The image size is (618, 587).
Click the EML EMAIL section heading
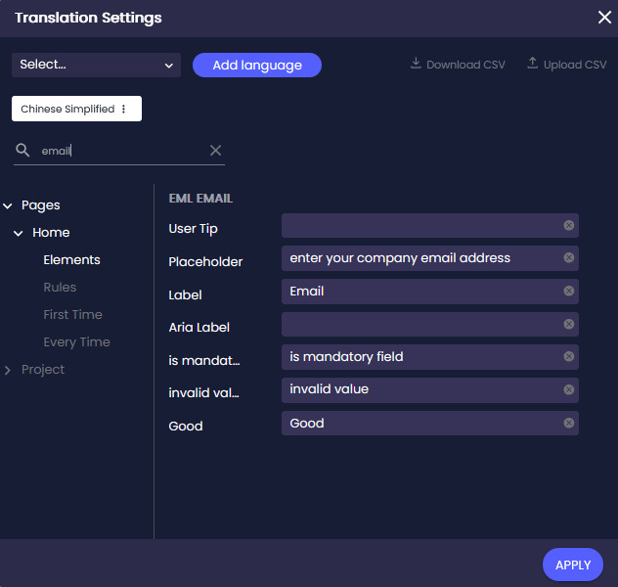click(200, 199)
